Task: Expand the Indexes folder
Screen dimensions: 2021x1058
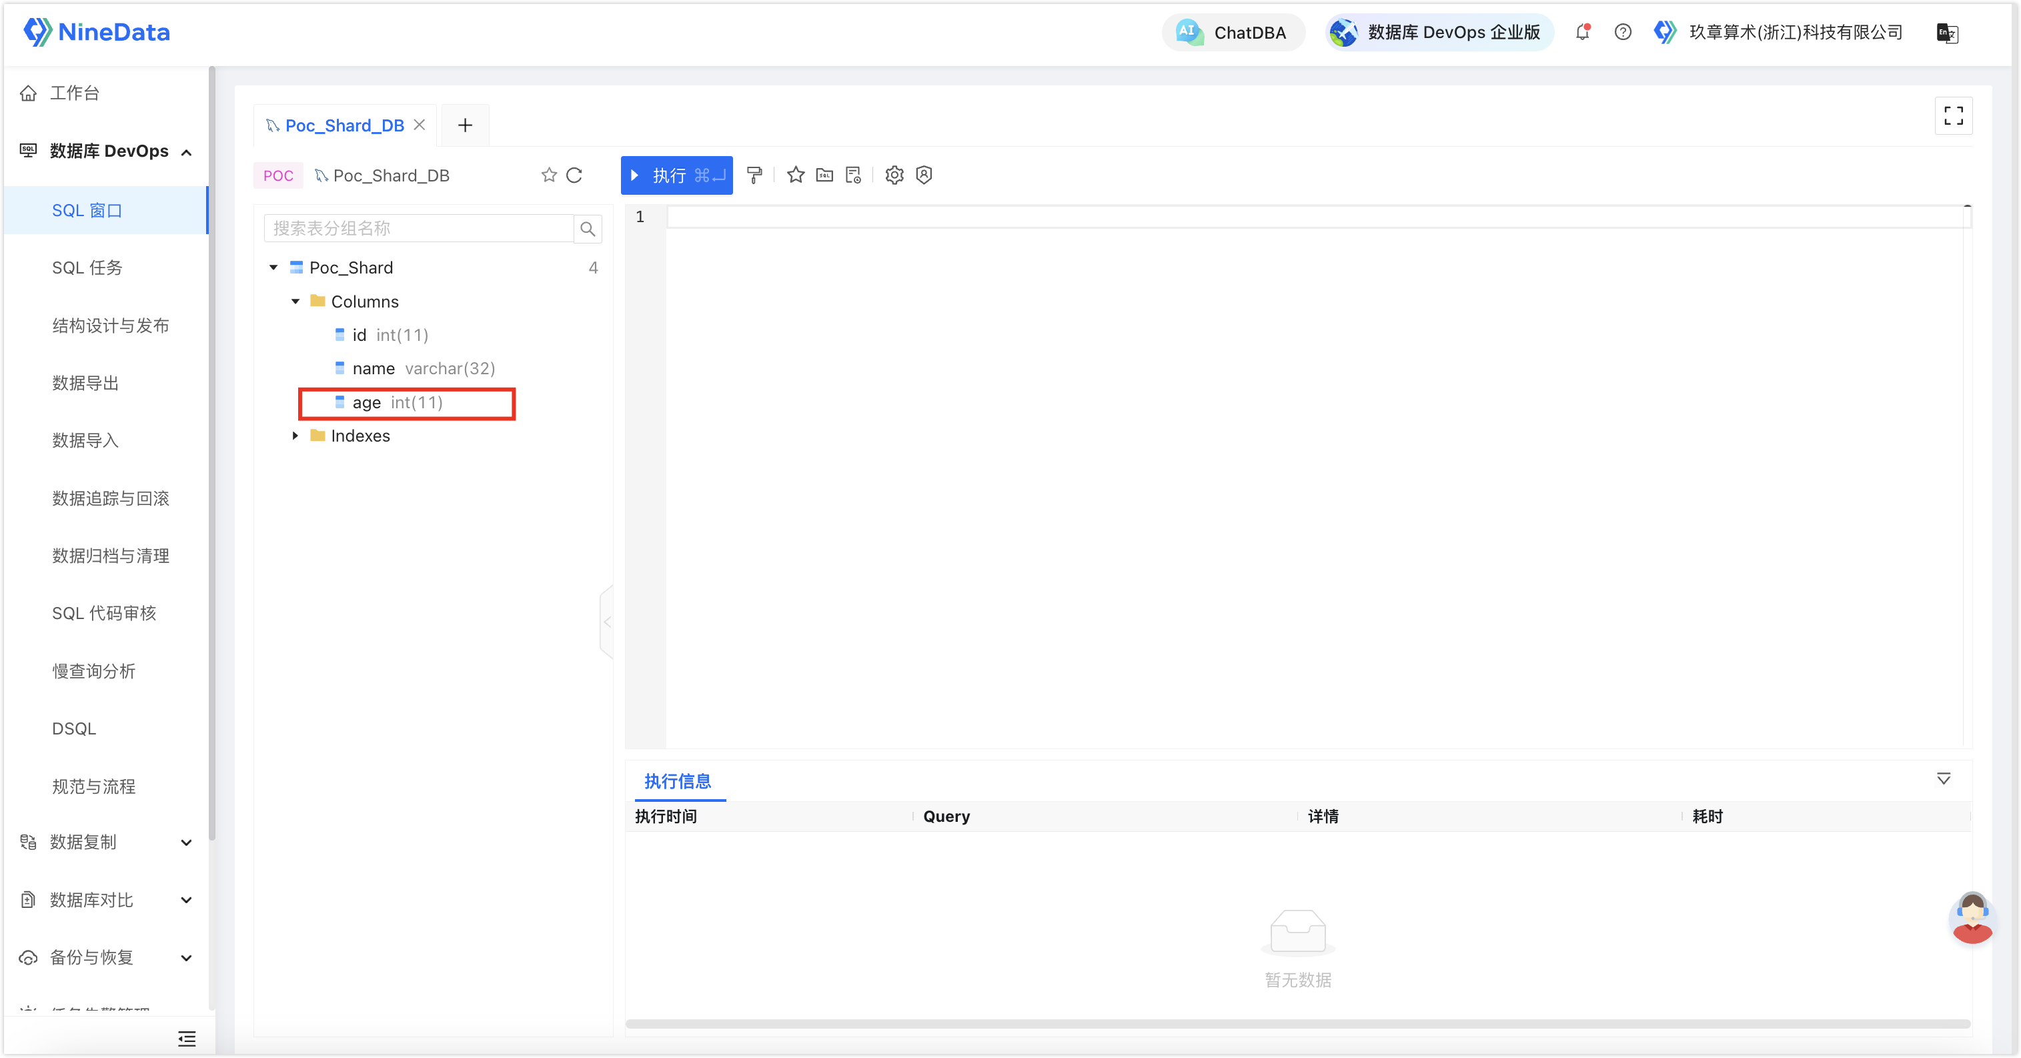Action: coord(295,436)
